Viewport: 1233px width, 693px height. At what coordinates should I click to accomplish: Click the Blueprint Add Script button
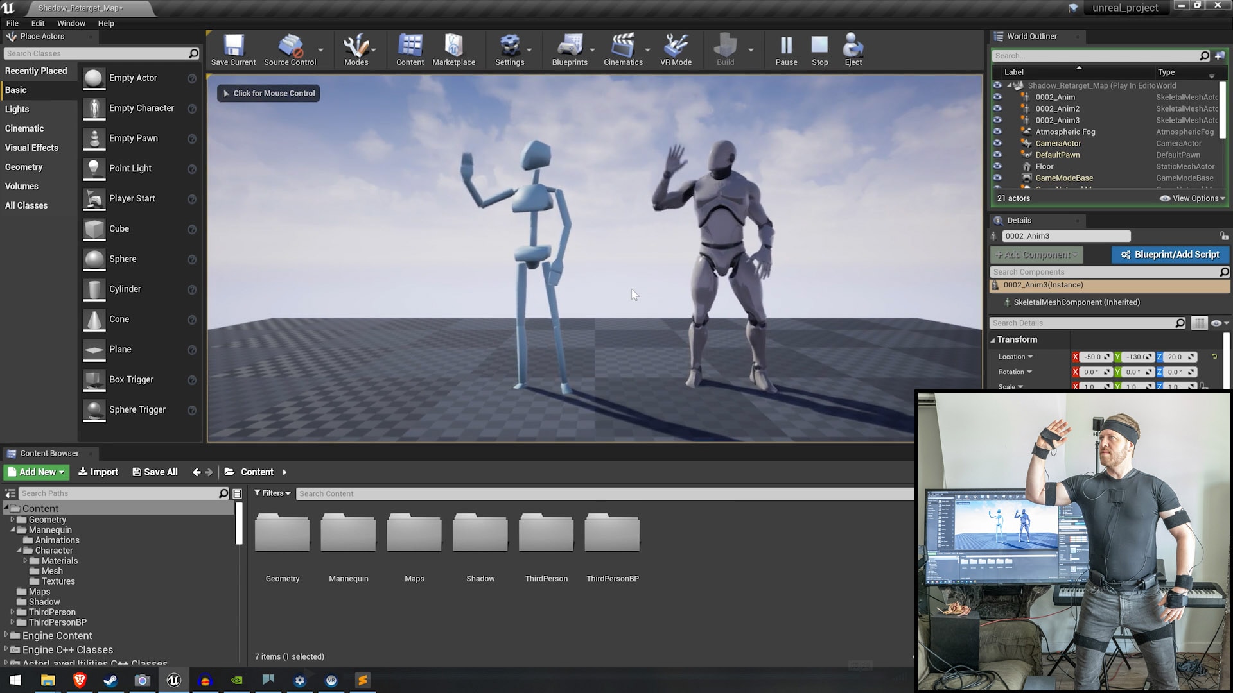(x=1170, y=254)
